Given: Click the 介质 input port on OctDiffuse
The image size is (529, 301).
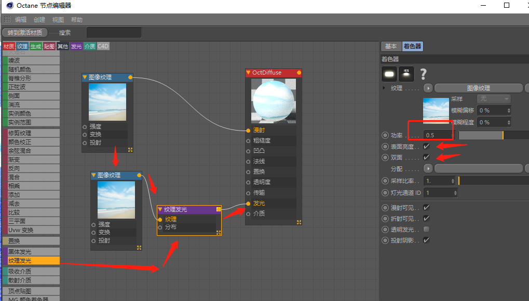Looking at the screenshot, I should coord(248,214).
